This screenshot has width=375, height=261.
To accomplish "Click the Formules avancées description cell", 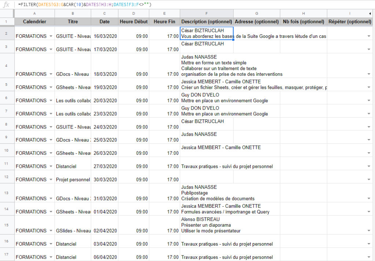I will (207, 209).
